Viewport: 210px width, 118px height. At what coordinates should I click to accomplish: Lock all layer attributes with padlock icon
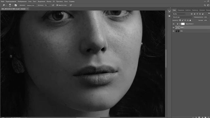190,20
